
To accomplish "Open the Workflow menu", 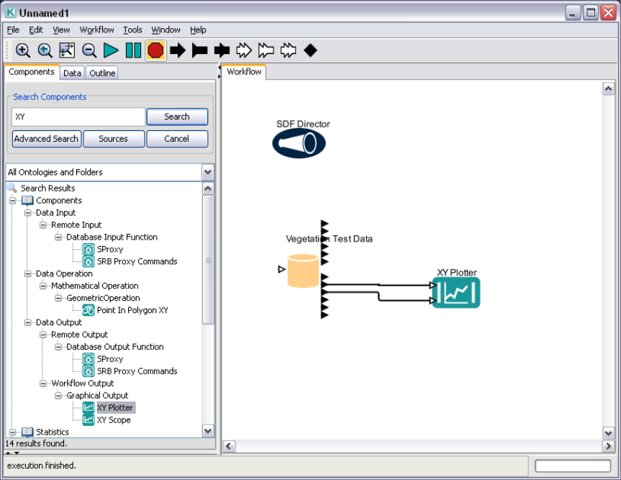I will (96, 30).
